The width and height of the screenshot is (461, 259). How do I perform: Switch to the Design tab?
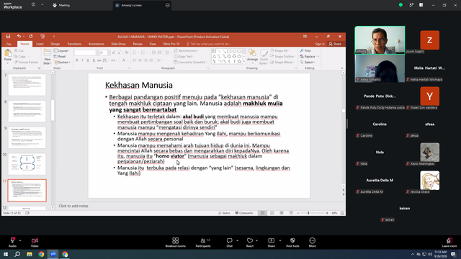point(55,44)
